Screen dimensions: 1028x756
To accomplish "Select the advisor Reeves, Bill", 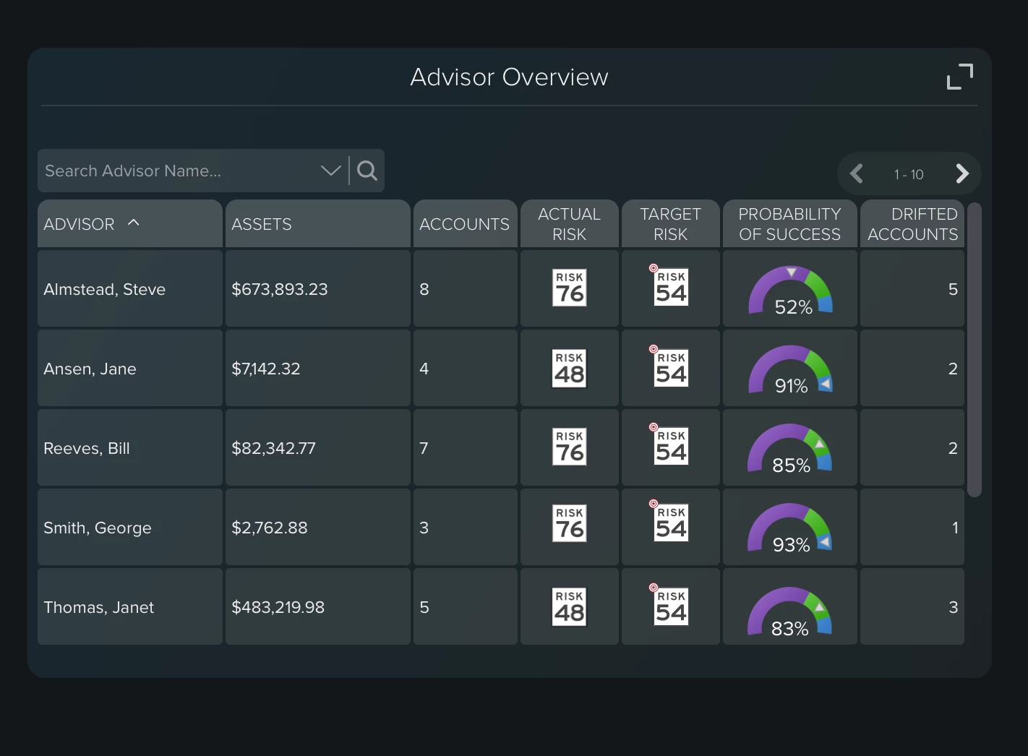I will [87, 448].
